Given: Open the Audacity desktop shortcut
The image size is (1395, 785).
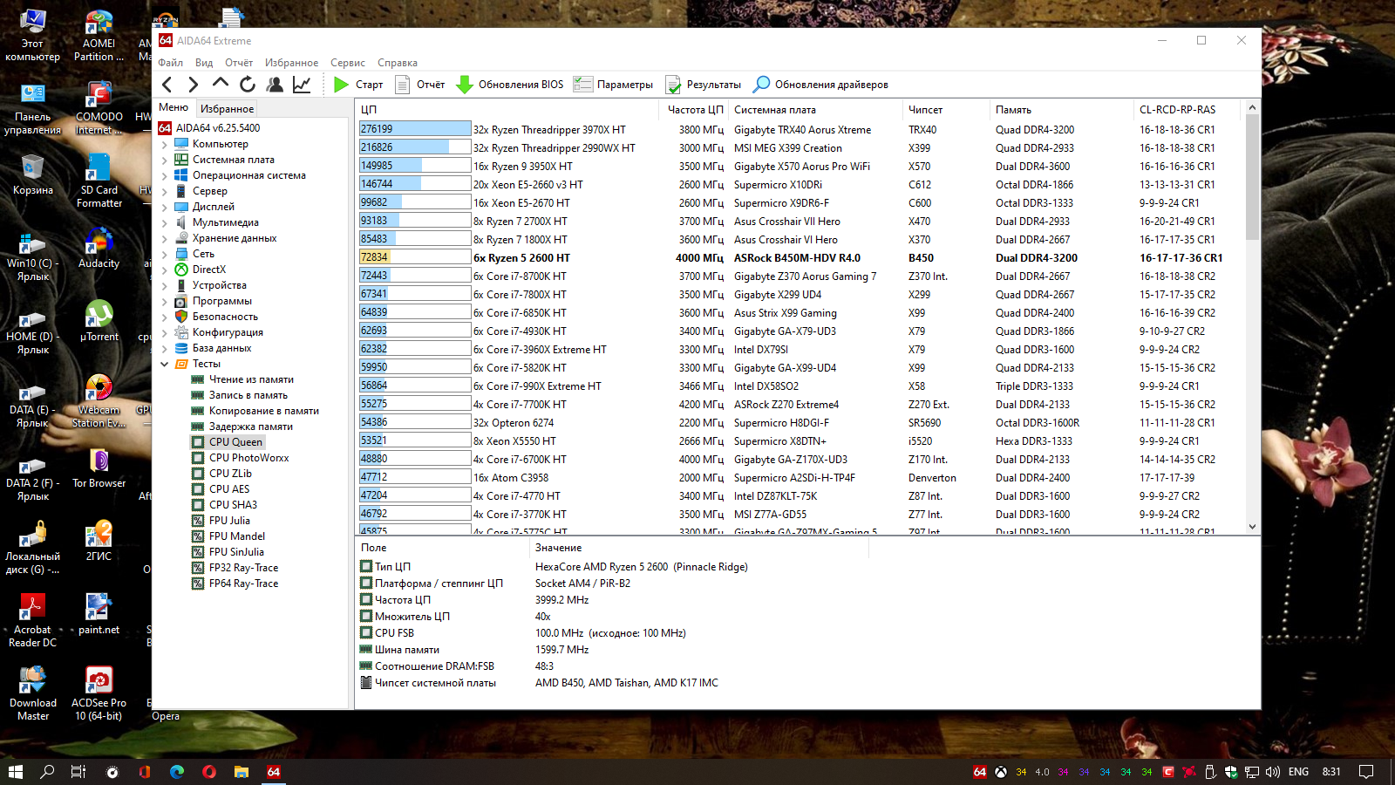Looking at the screenshot, I should coord(99,248).
